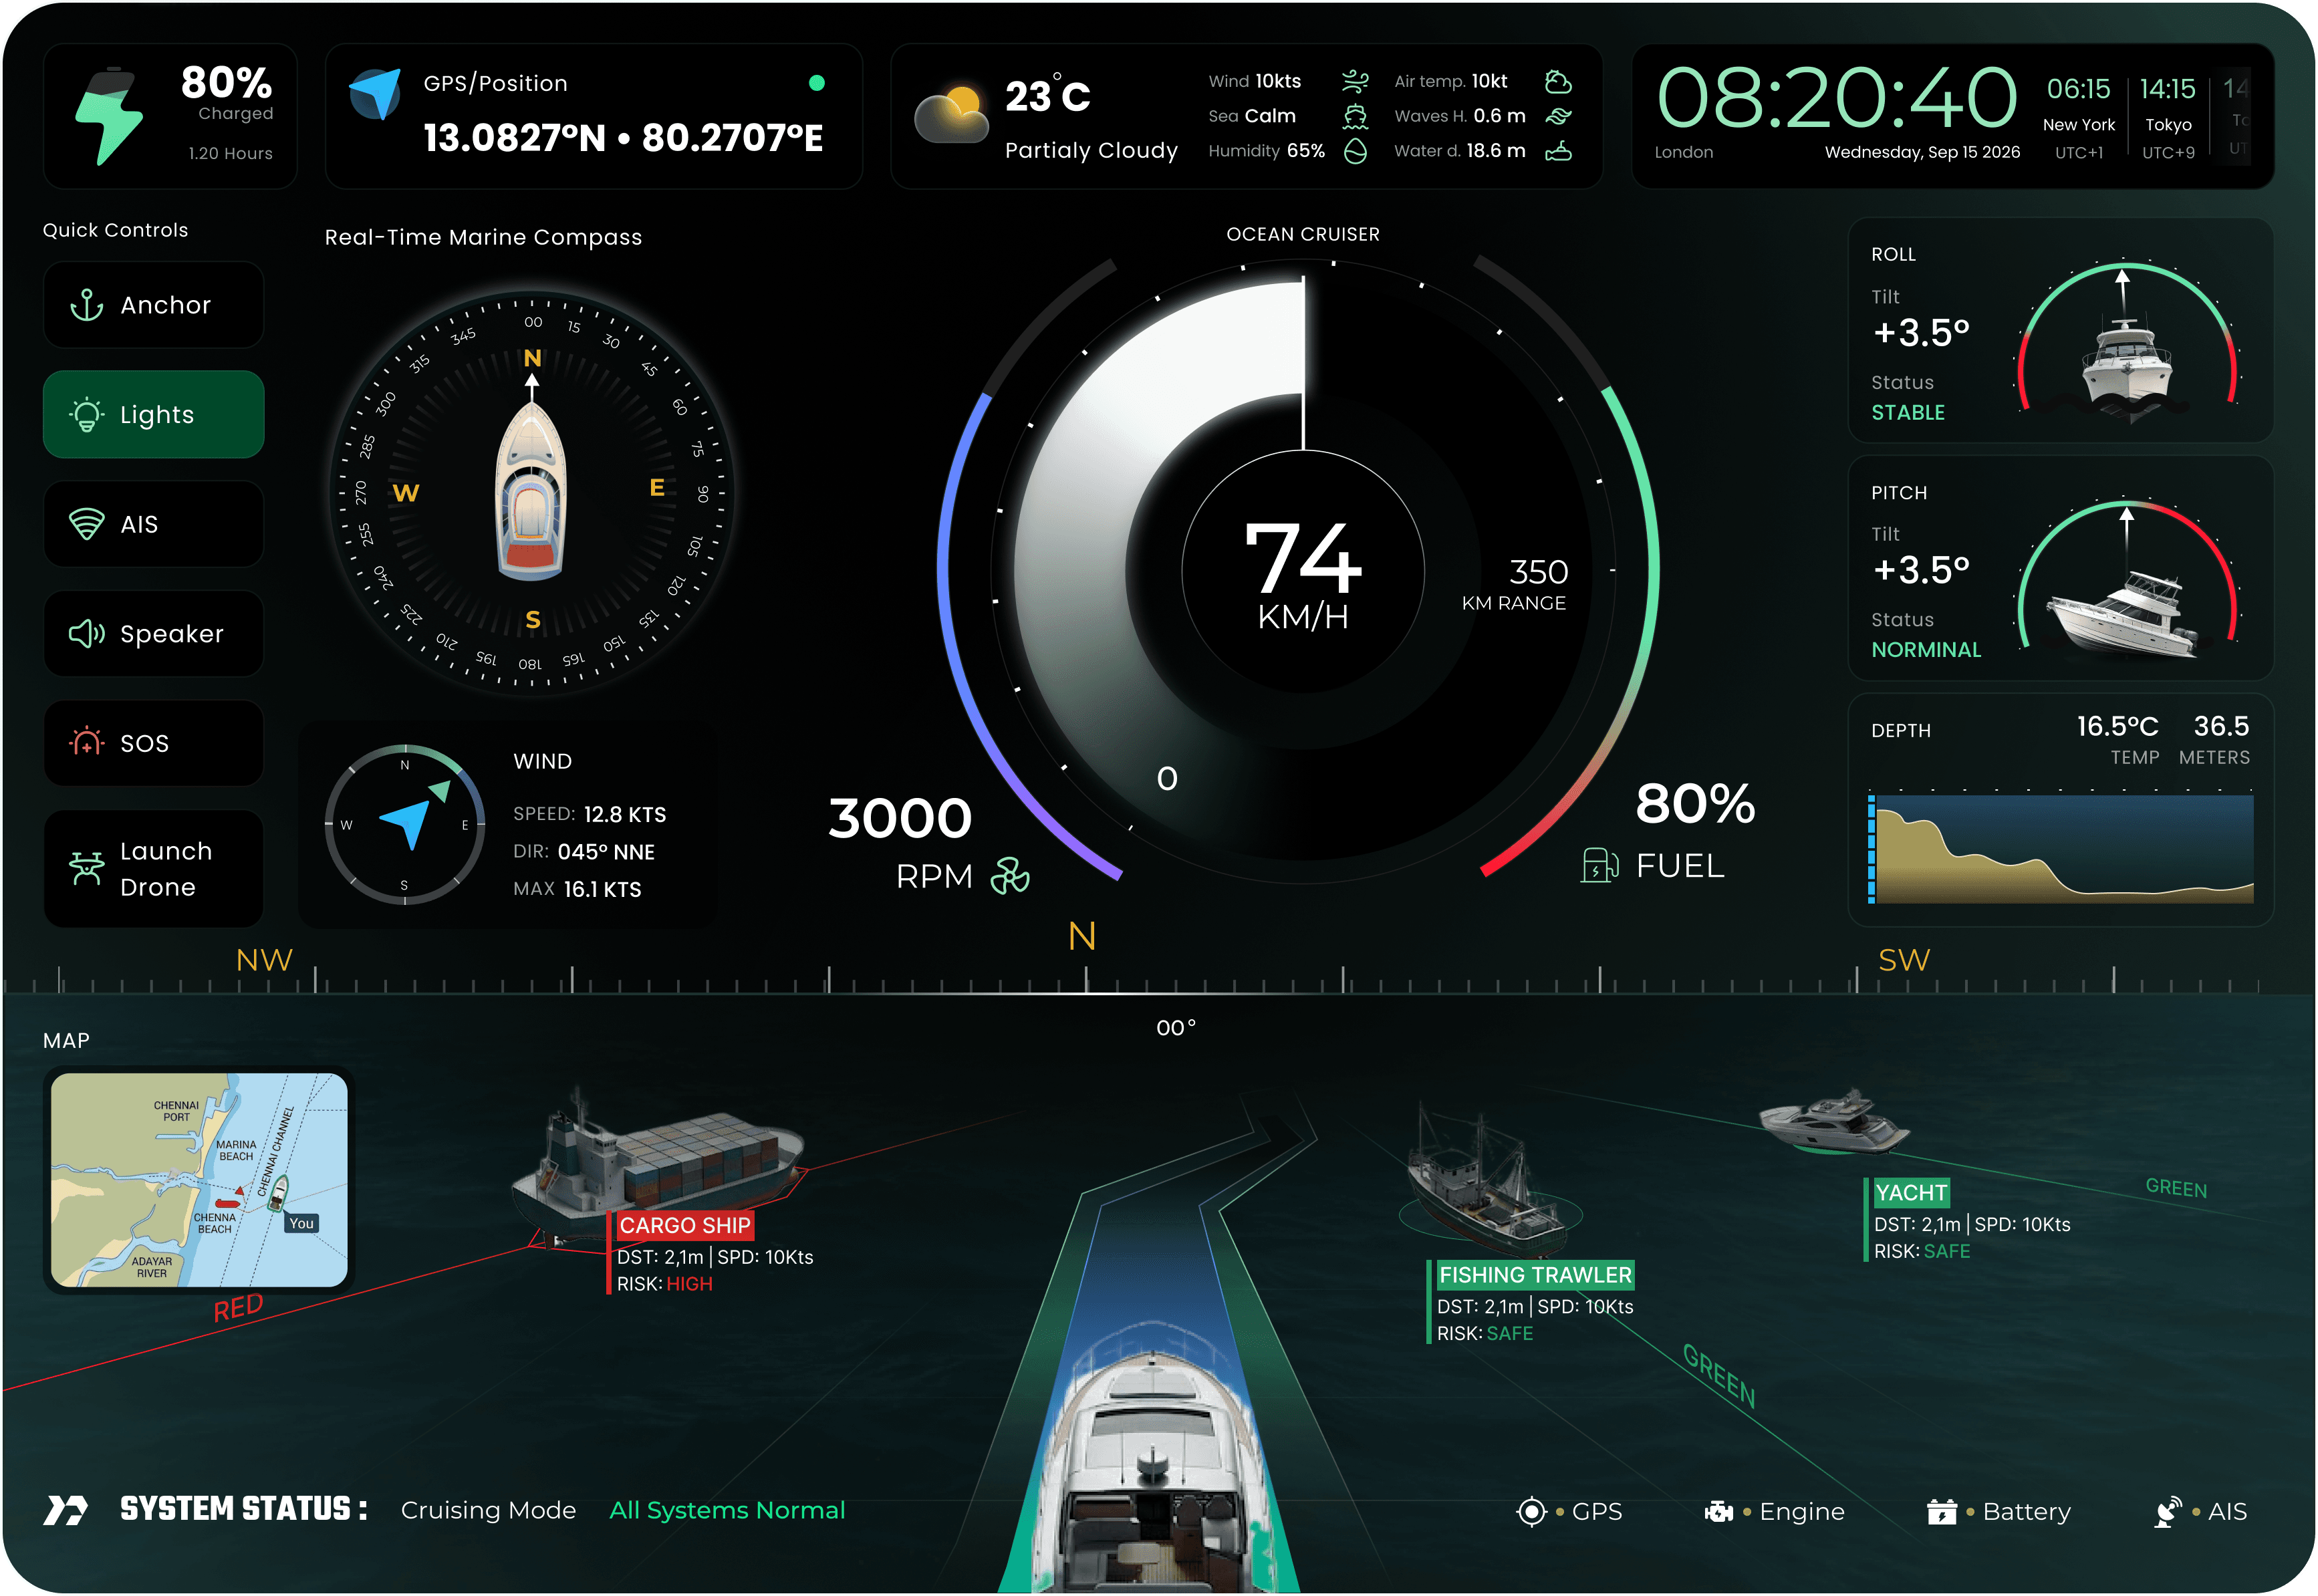The height and width of the screenshot is (1596, 2318).
Task: Turn on the Speaker control
Action: pos(153,634)
